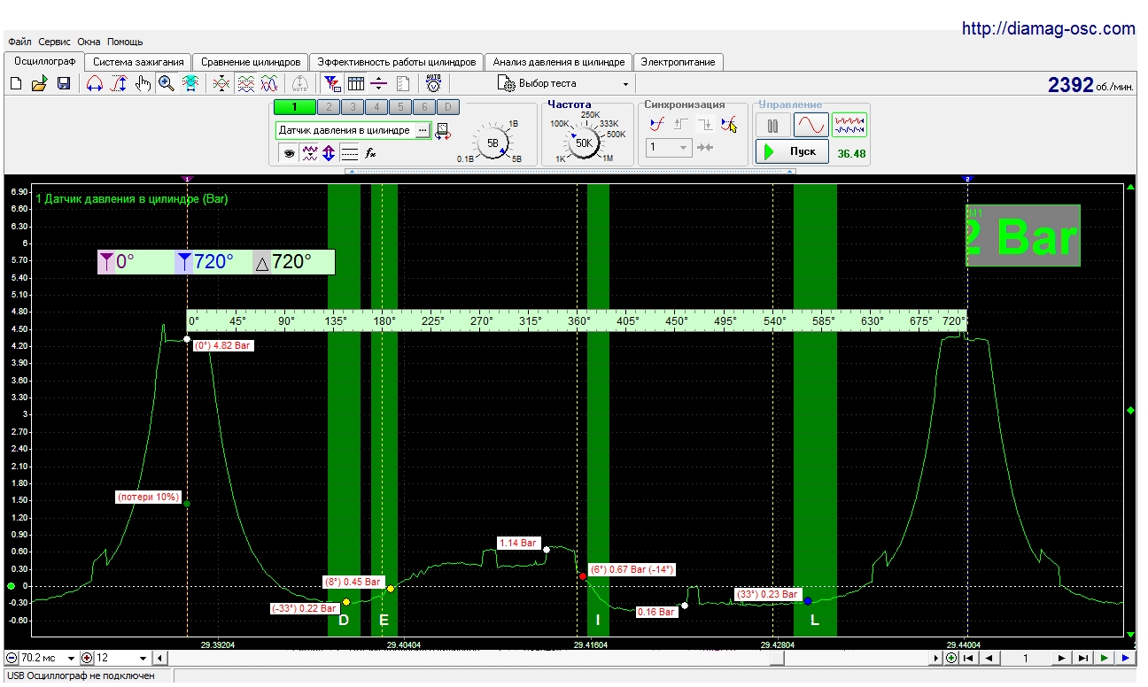Click the converging arrows sync icon
Viewport: 1148px width, 687px height.
(705, 148)
